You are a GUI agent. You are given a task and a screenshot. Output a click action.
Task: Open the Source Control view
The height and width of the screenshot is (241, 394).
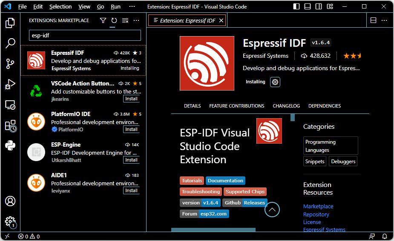pyautogui.click(x=10, y=64)
